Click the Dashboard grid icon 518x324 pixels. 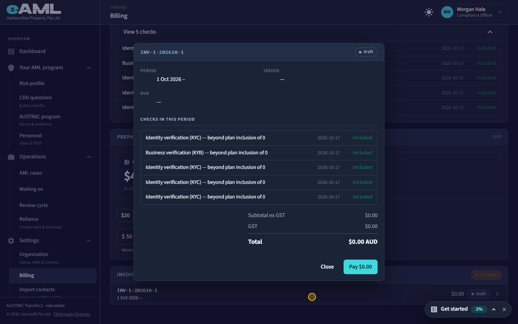11,51
